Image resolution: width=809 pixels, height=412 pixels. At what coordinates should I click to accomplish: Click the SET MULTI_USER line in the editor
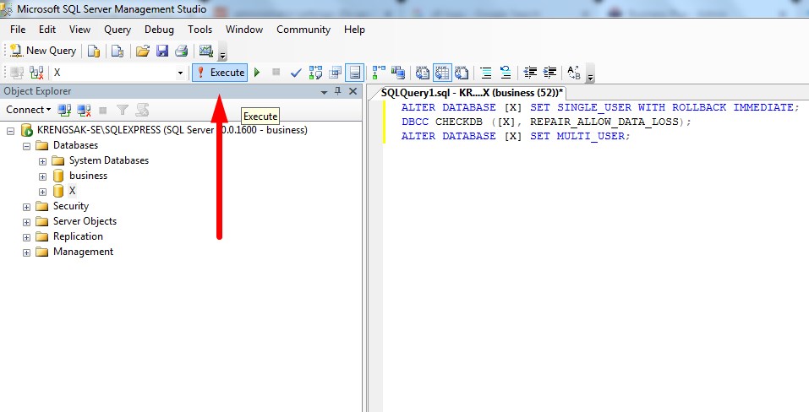516,137
